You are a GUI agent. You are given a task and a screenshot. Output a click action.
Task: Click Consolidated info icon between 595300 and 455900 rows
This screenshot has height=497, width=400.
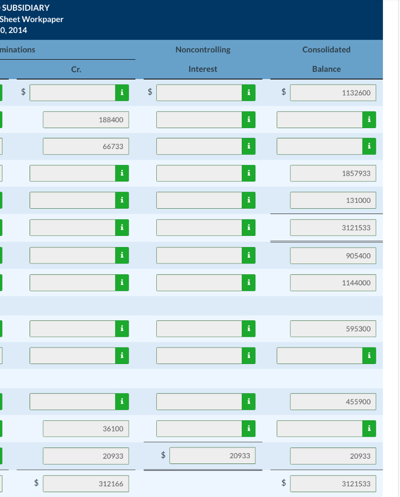pos(369,356)
